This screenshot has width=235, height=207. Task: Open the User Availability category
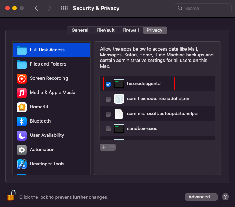(x=52, y=135)
